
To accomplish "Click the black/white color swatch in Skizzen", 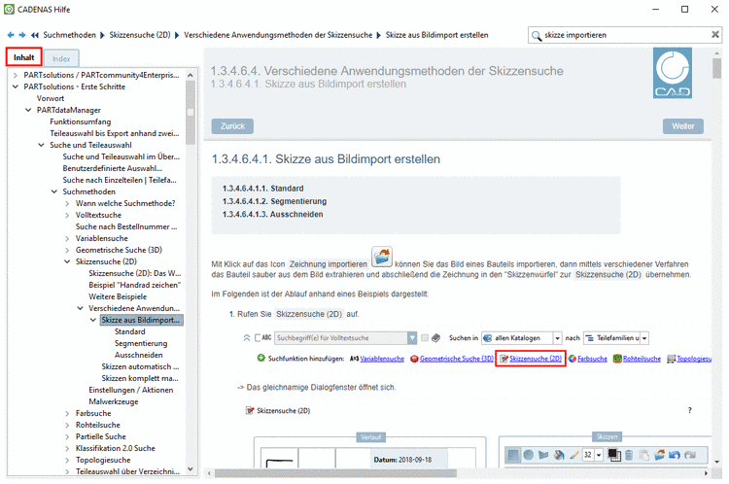I will [x=613, y=455].
